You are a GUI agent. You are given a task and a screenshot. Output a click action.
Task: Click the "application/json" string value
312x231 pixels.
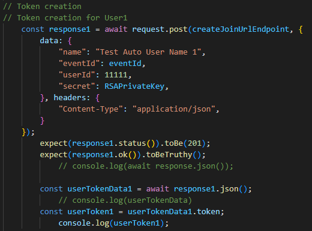pos(173,109)
